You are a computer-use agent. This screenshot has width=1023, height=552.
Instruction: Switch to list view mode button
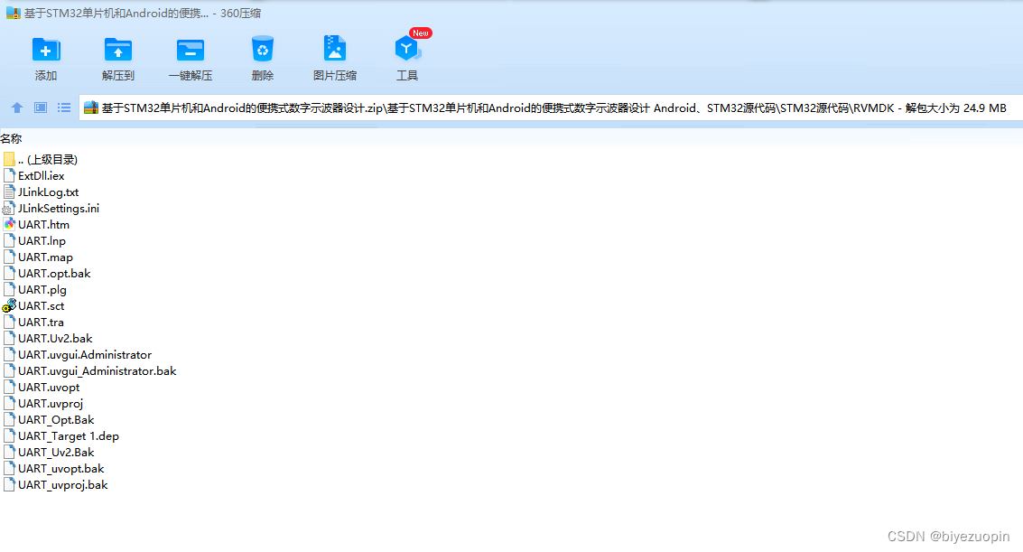click(64, 108)
